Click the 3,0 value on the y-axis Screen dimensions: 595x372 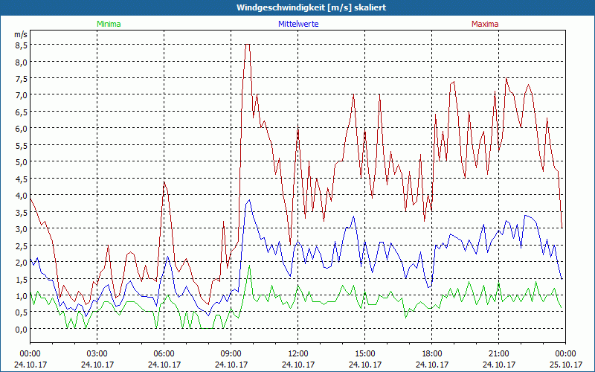point(22,228)
